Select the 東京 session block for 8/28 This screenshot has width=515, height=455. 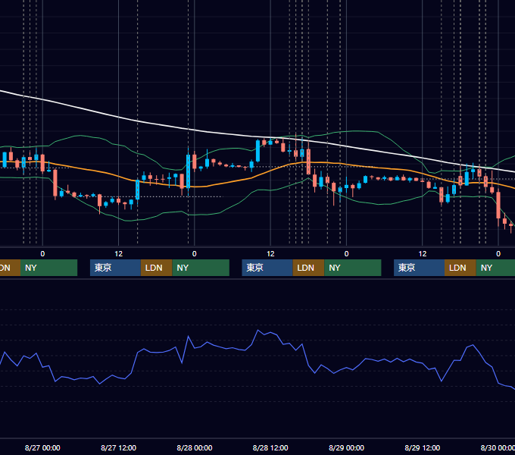tap(267, 268)
